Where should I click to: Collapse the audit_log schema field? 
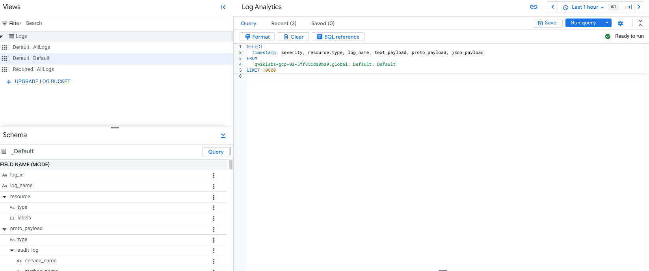coord(12,251)
